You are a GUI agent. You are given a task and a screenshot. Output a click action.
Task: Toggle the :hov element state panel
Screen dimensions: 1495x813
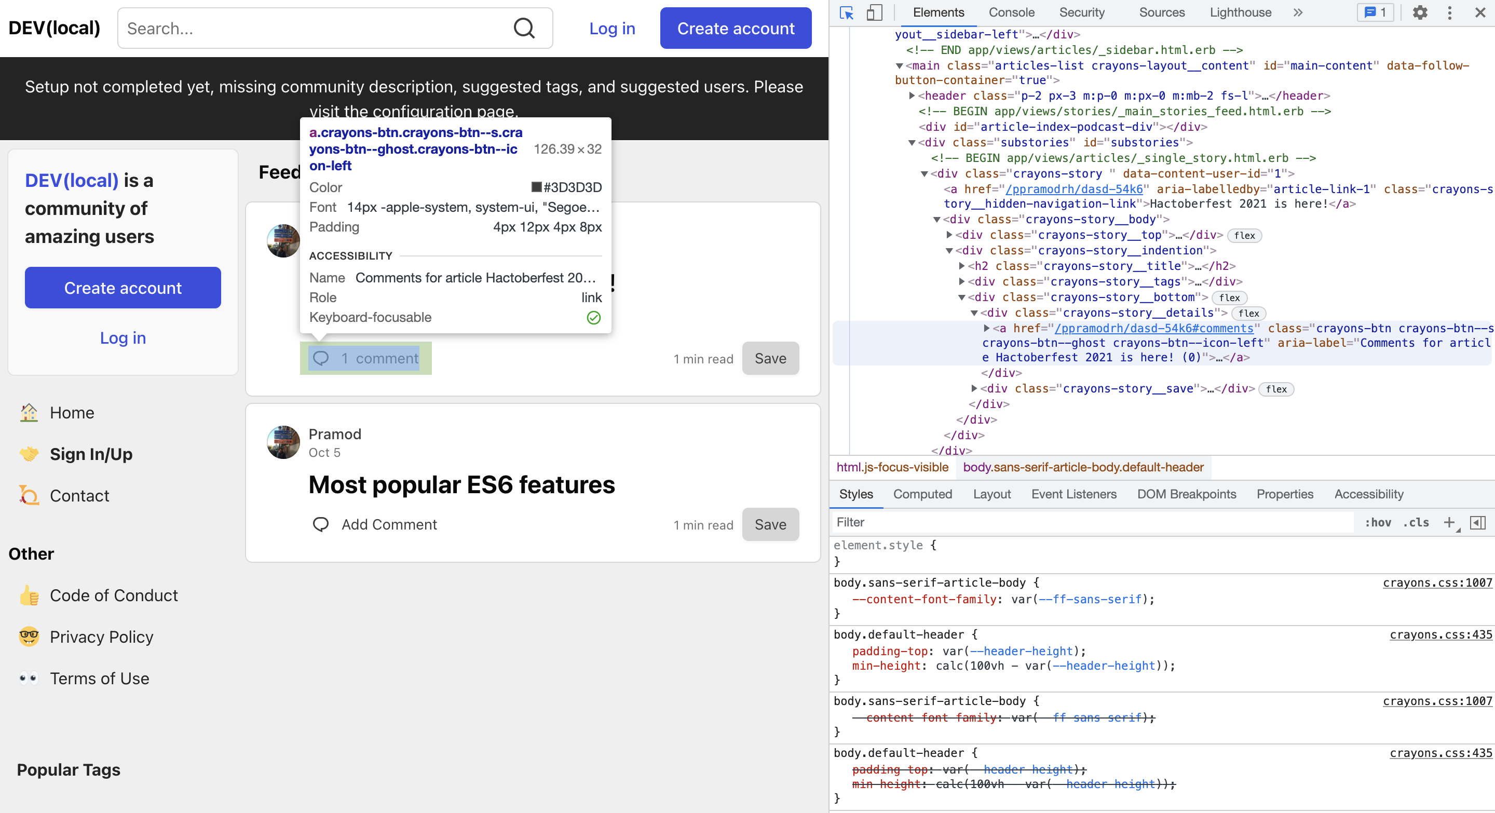click(1377, 522)
